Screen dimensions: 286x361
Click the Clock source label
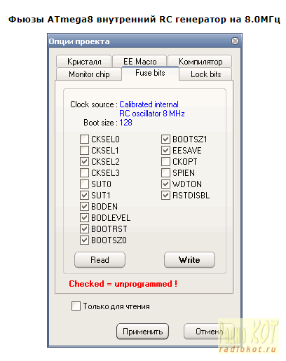pos(94,104)
